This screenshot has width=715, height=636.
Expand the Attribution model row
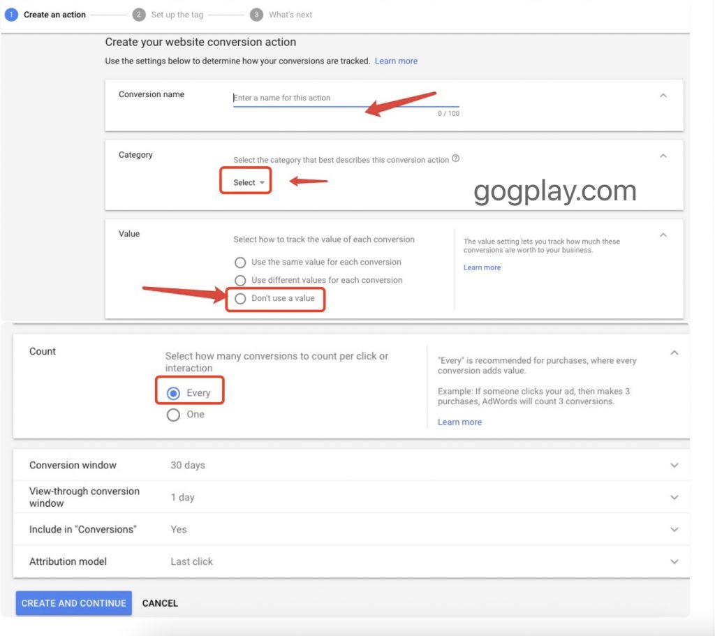[351, 562]
